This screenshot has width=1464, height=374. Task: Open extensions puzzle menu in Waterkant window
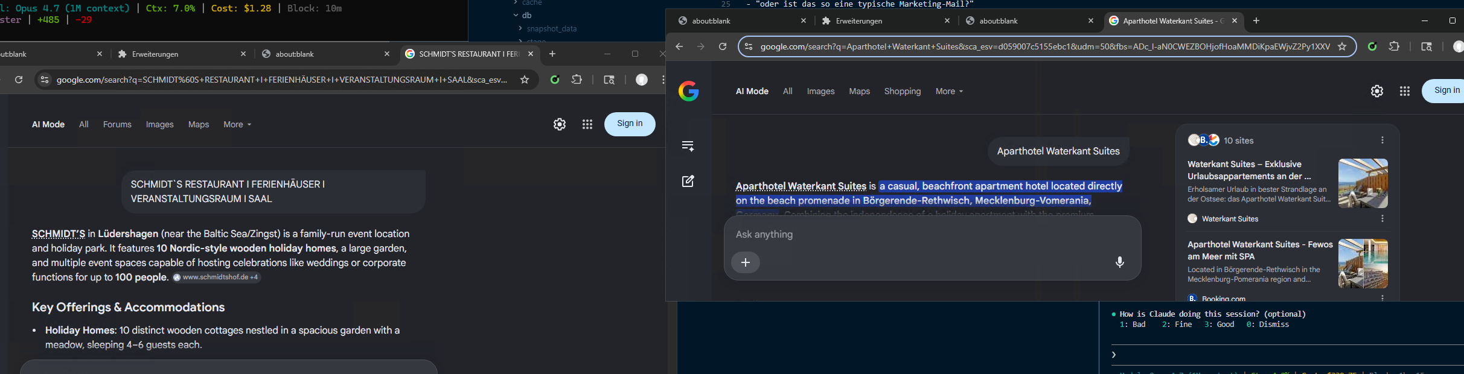tap(1394, 46)
